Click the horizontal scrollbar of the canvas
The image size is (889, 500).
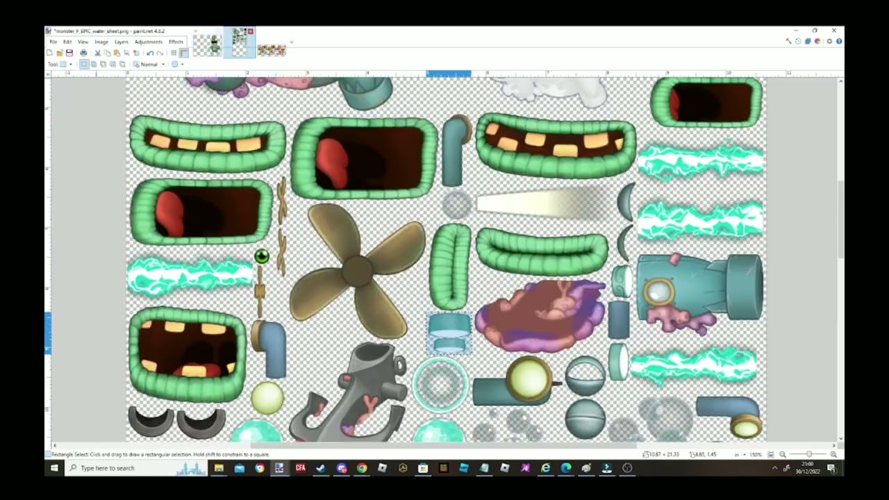pos(443,445)
